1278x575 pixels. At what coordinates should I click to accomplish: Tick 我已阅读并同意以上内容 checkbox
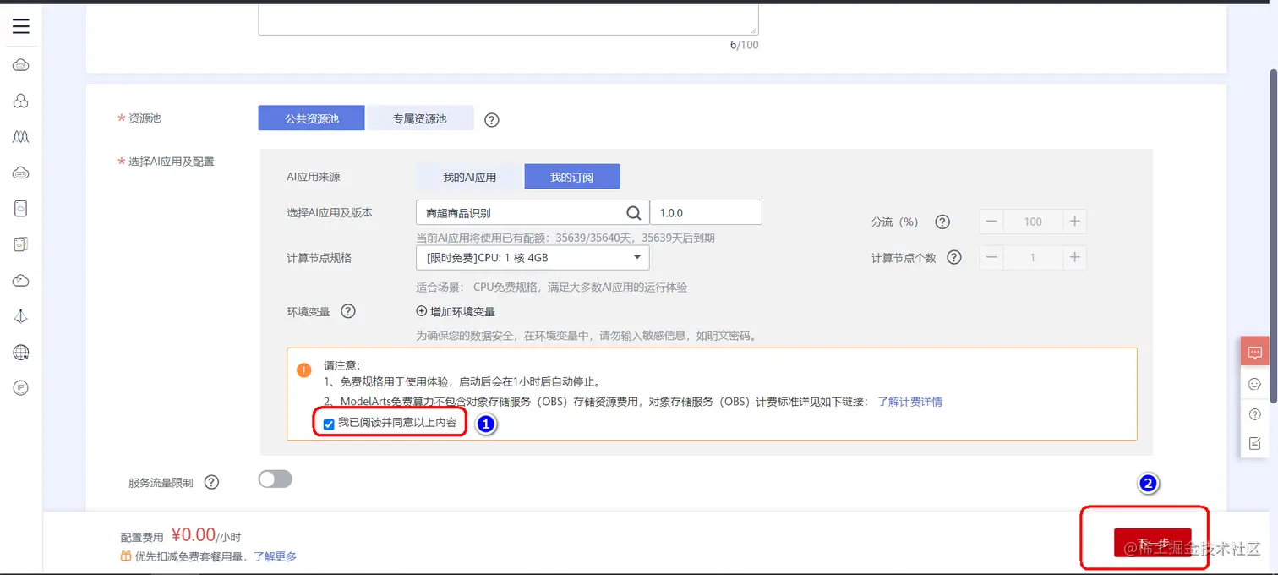tap(329, 424)
